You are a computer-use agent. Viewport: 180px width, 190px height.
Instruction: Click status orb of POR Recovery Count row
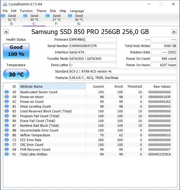7,149
